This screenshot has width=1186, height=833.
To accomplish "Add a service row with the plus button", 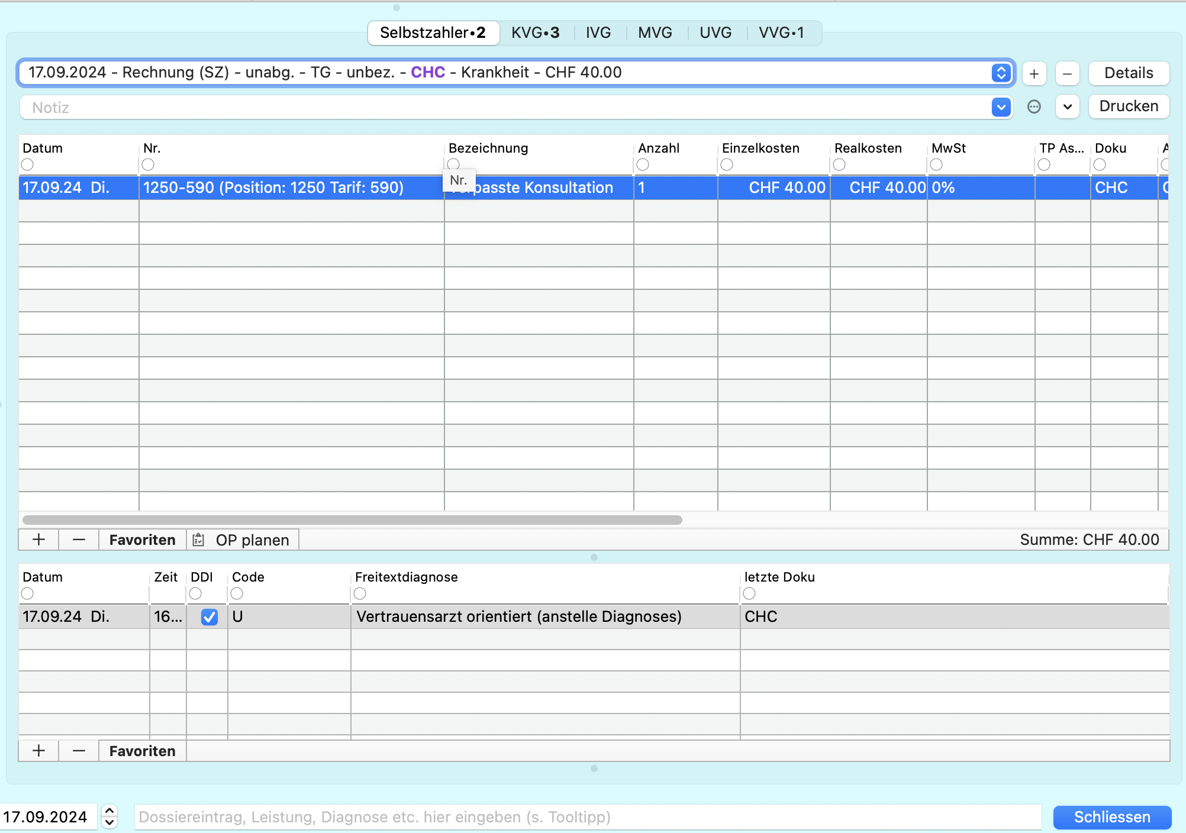I will click(38, 540).
